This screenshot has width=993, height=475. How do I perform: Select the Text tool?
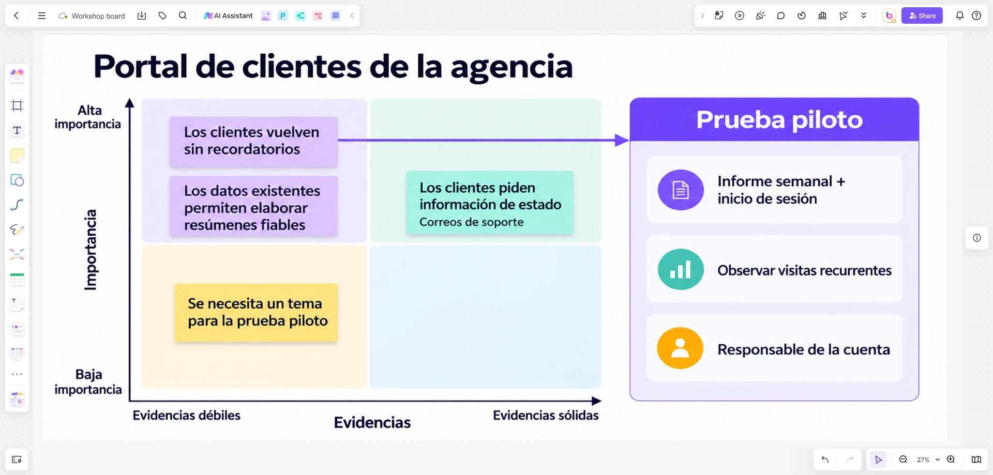tap(17, 130)
